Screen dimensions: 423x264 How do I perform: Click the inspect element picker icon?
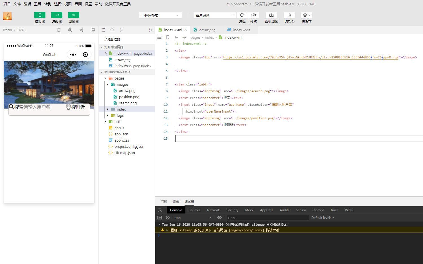(160, 210)
